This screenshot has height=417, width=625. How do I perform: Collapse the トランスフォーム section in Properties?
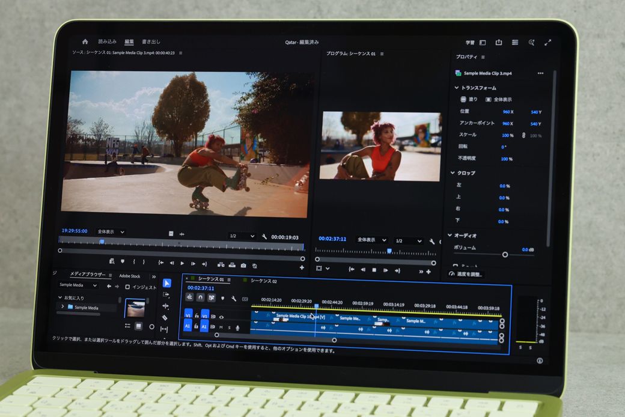pyautogui.click(x=457, y=87)
